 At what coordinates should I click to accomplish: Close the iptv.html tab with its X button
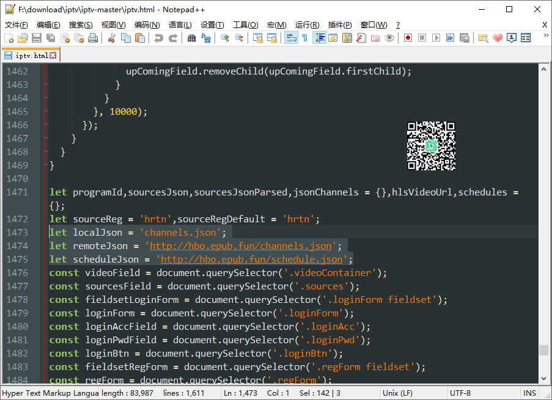point(53,56)
